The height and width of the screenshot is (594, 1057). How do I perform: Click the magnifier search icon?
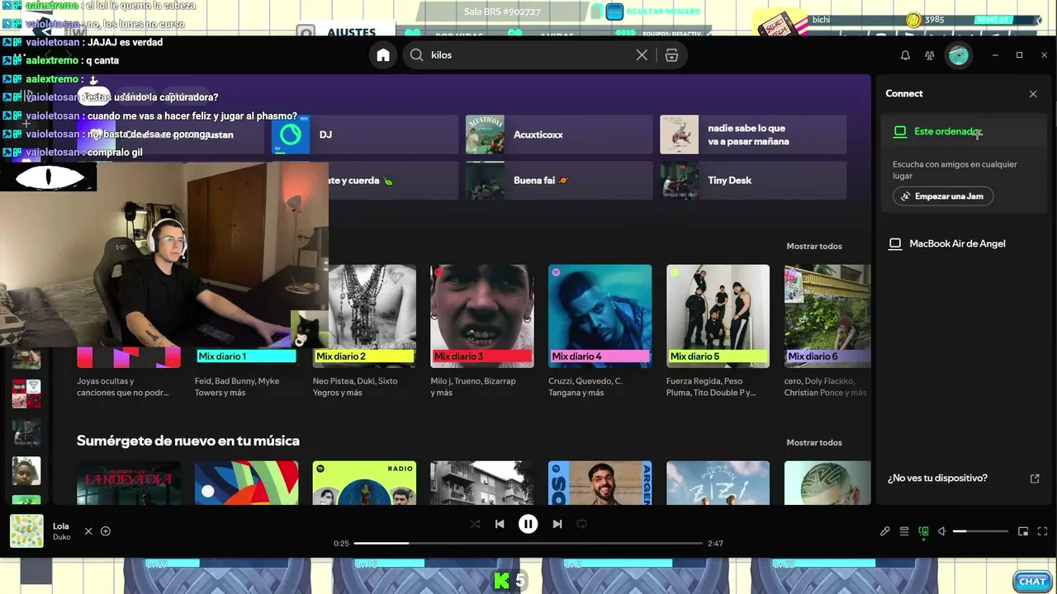[x=417, y=55]
